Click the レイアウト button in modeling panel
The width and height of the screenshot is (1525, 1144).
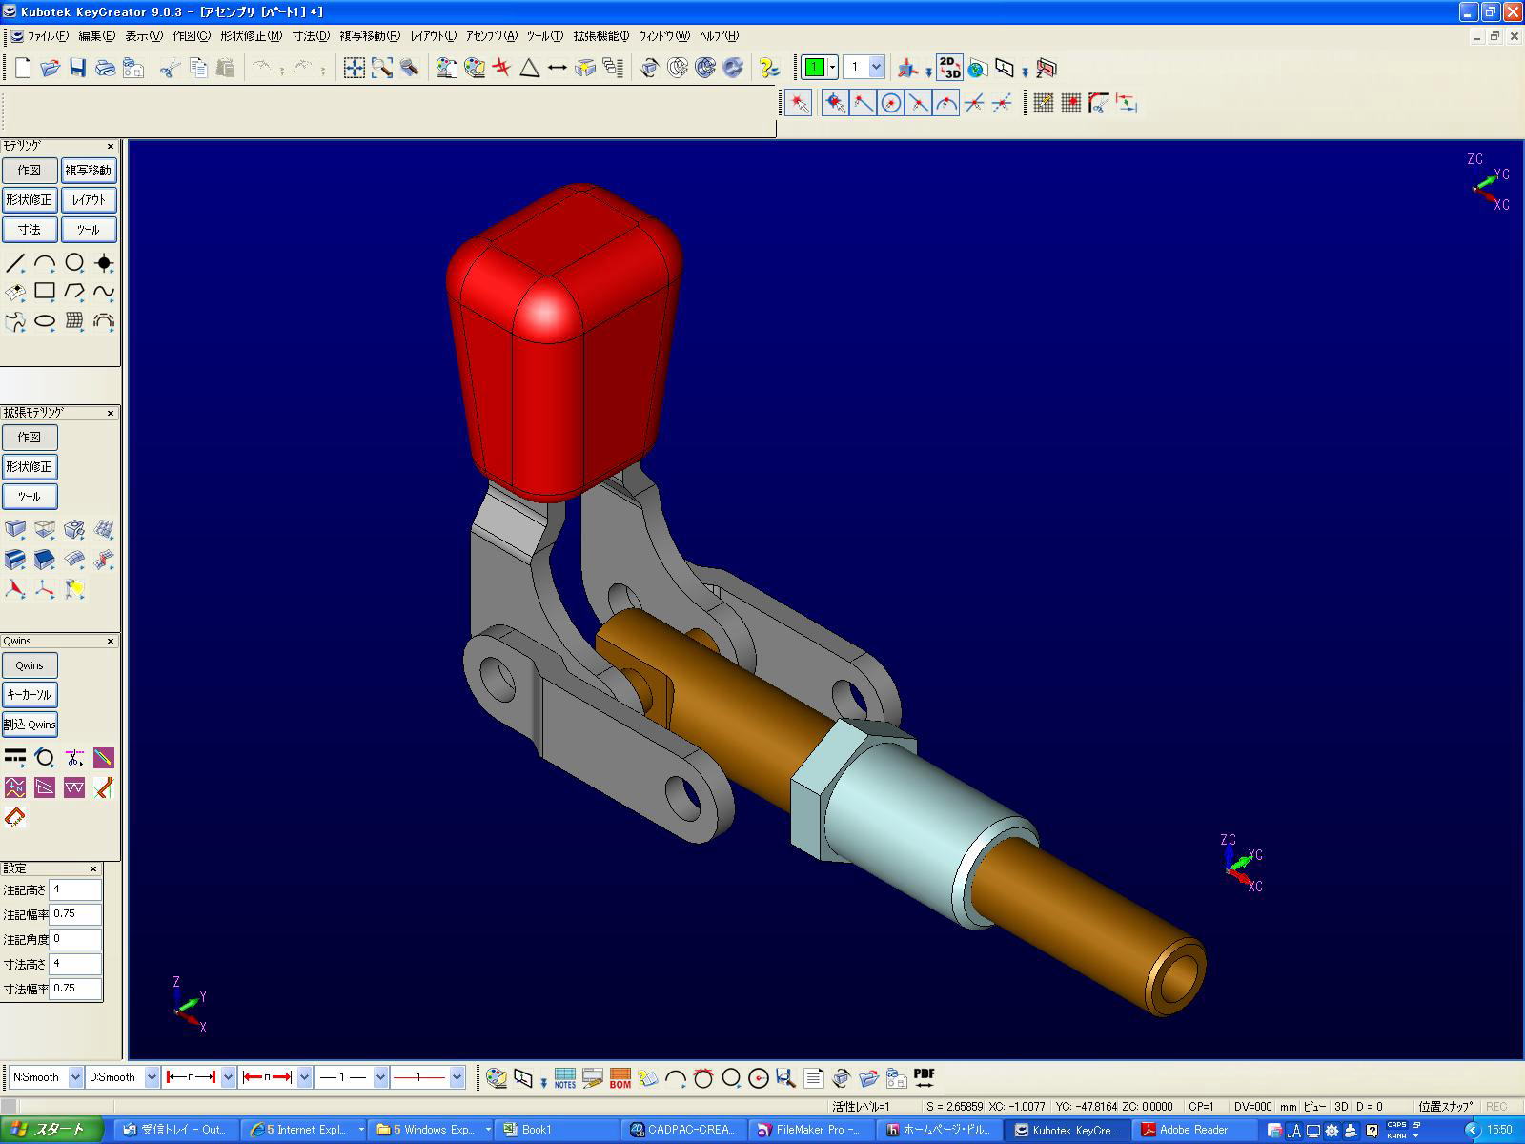(89, 200)
